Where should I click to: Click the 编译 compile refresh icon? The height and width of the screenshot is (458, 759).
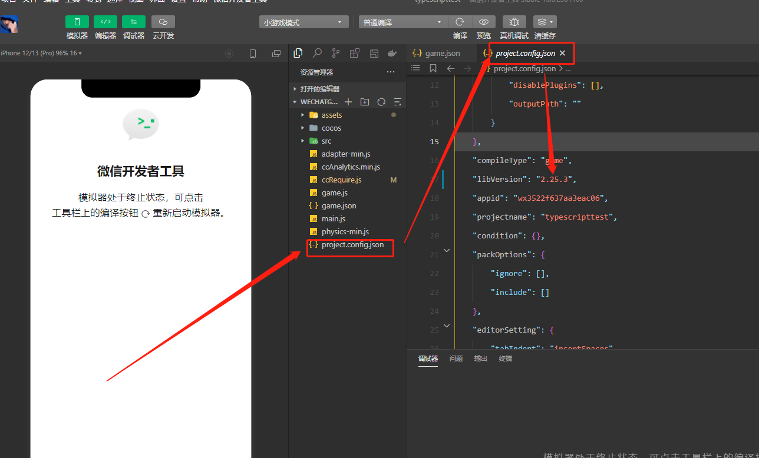[x=460, y=22]
